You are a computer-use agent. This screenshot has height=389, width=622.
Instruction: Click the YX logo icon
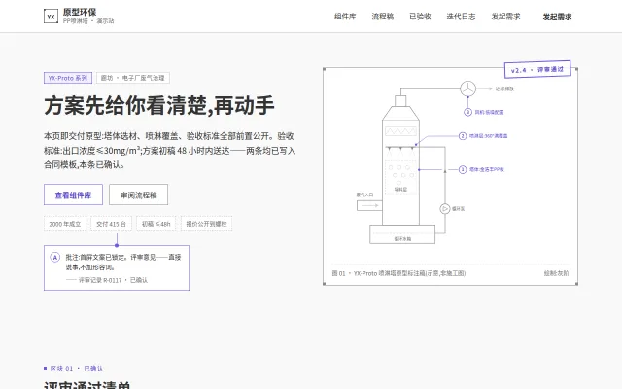[51, 17]
